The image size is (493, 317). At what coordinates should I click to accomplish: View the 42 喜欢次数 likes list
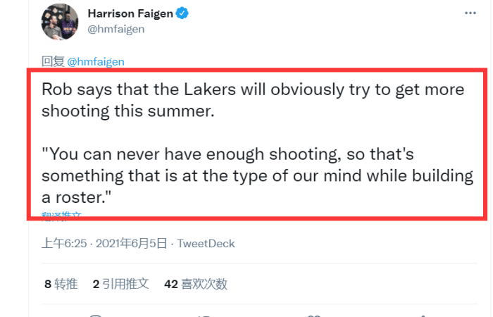coord(195,284)
